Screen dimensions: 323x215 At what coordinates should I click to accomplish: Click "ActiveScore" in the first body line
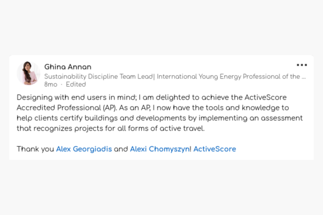(x=265, y=97)
